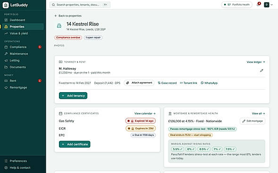278x173 pixels.
Task: Open Rent in Money section
Action: point(23,81)
